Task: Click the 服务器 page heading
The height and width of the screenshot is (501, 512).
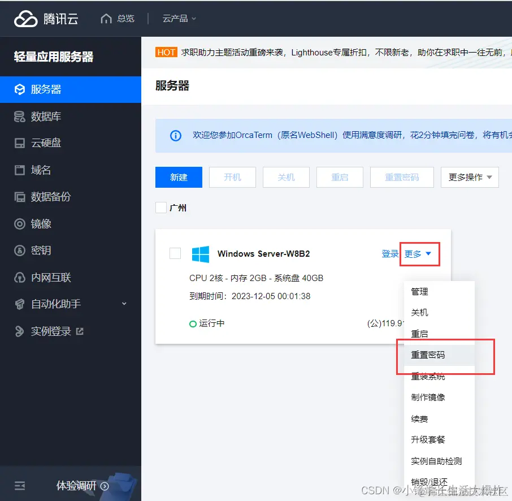Action: [172, 86]
